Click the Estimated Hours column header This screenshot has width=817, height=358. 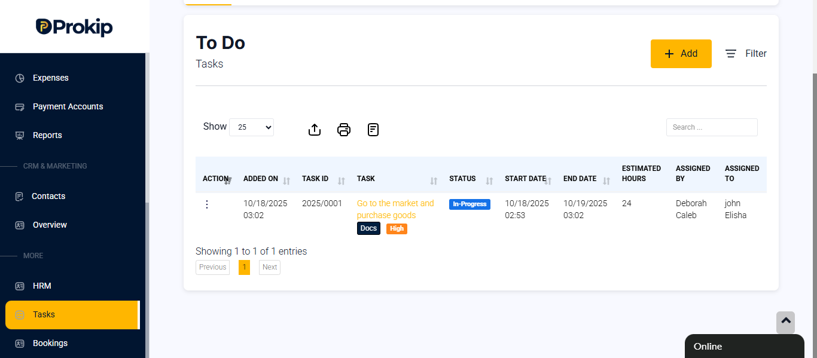[x=641, y=173]
